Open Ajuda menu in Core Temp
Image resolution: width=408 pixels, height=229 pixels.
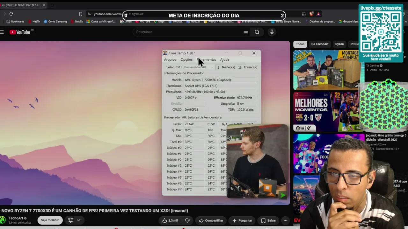(225, 60)
